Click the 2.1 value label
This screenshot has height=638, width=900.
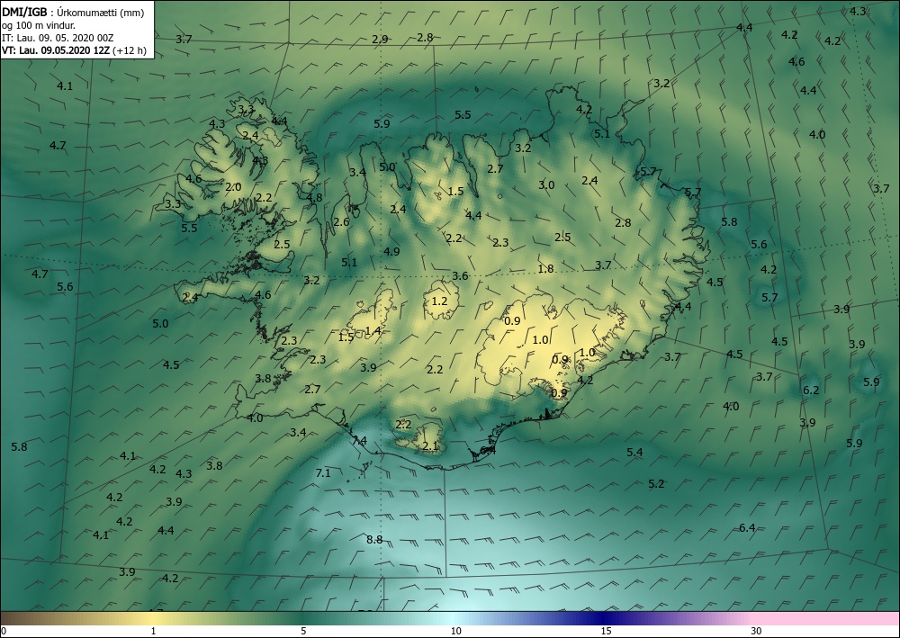(x=430, y=445)
